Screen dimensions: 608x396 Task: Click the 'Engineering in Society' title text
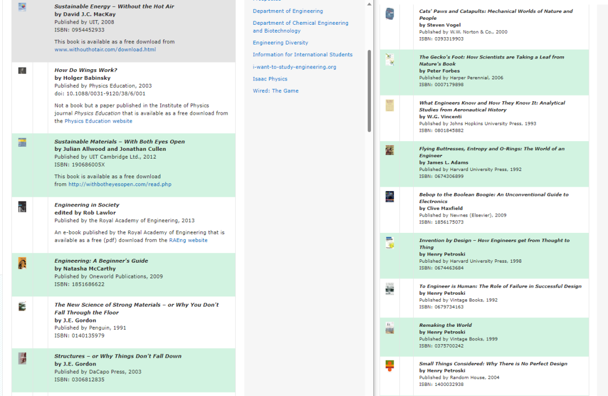point(87,205)
